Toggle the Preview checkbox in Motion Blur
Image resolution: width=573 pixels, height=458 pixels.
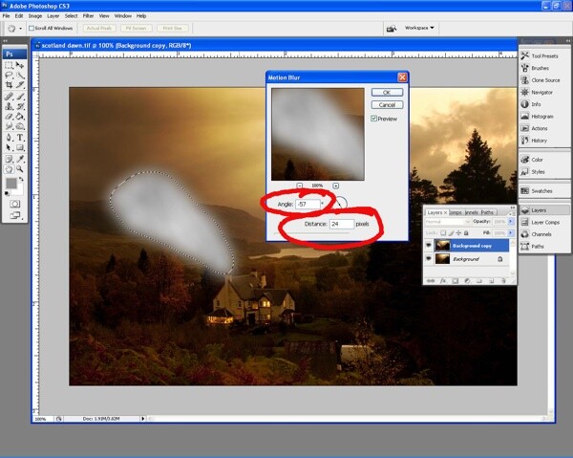(x=373, y=119)
